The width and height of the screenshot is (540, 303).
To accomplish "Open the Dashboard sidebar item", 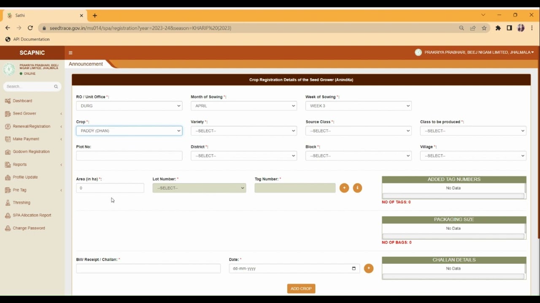I will pos(22,101).
